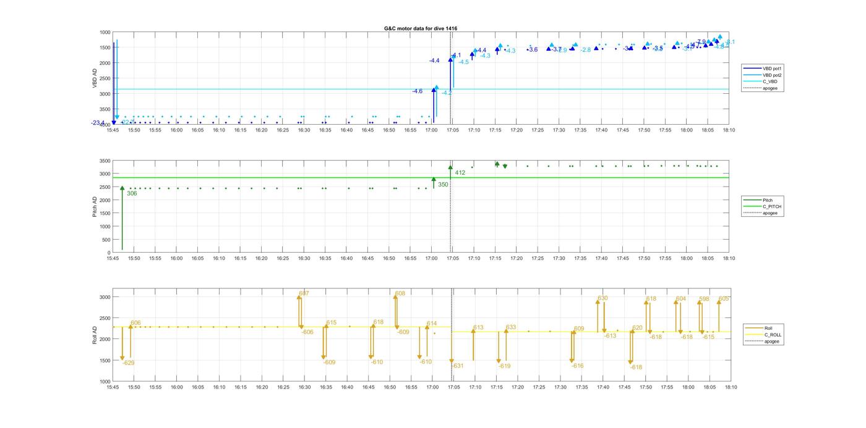866x428 pixels.
Task: Click the "613" roll data label
Action: [478, 327]
